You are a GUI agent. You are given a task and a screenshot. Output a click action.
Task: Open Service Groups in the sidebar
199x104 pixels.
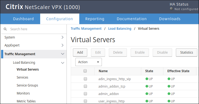[27, 85]
